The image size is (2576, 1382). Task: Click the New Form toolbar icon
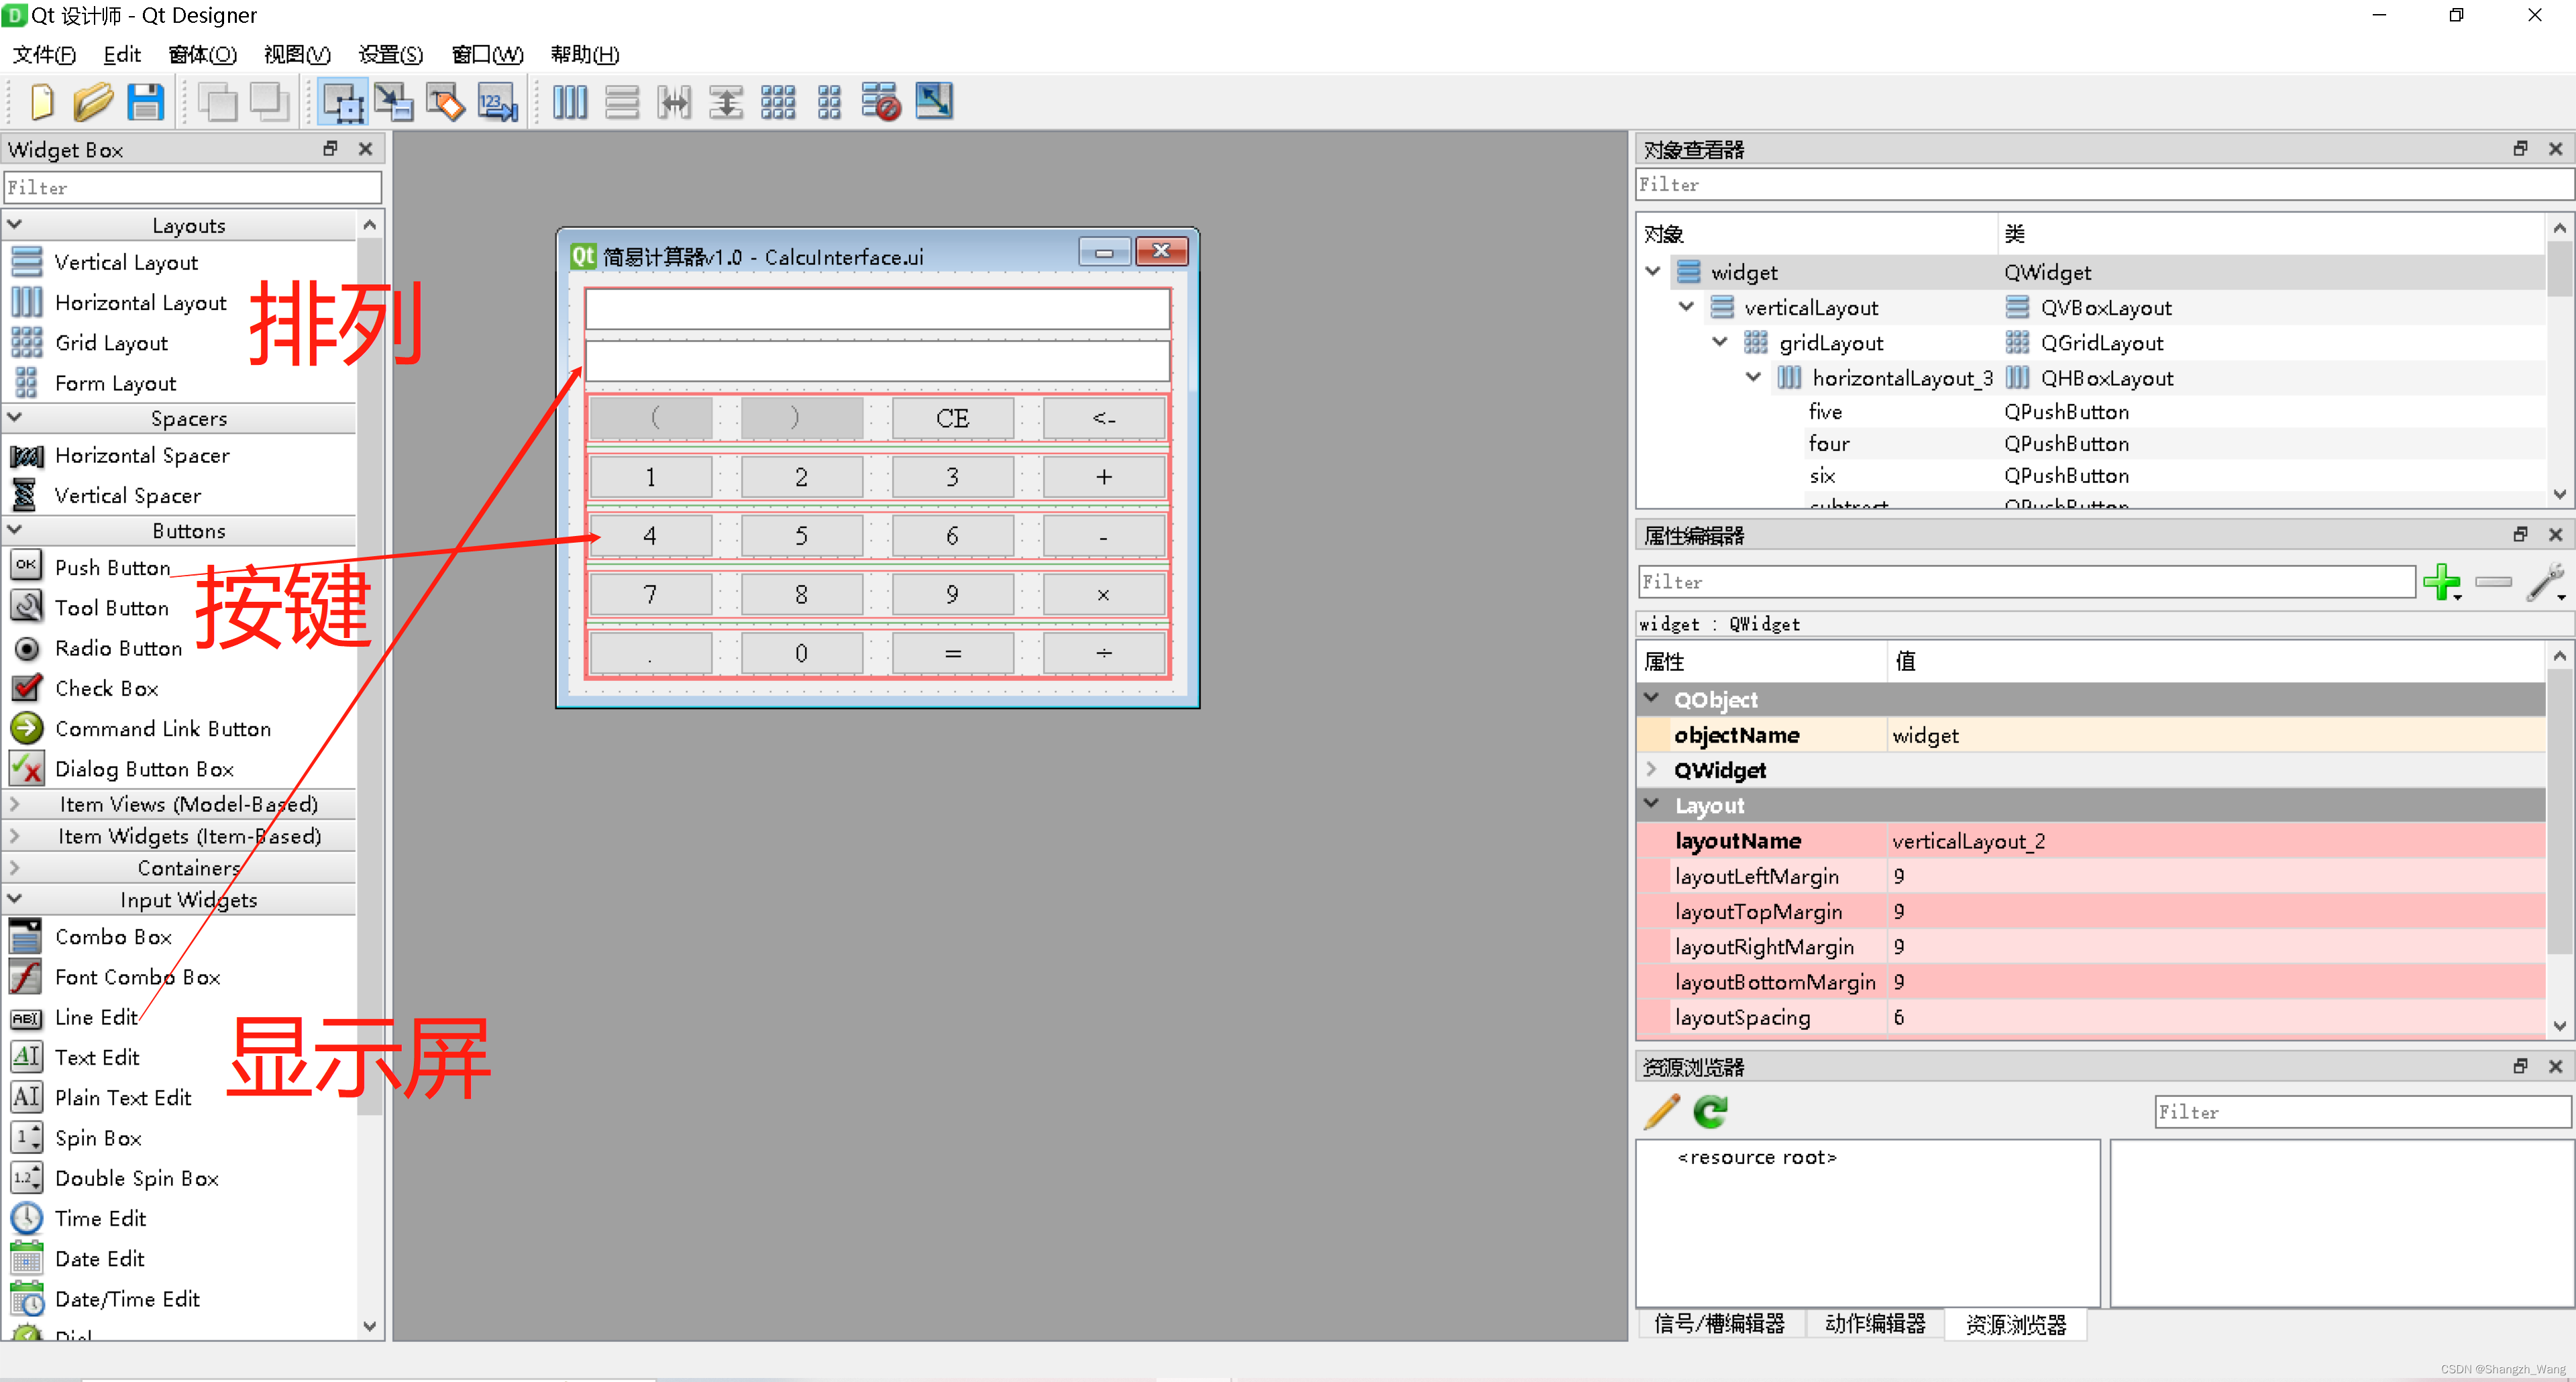click(41, 102)
